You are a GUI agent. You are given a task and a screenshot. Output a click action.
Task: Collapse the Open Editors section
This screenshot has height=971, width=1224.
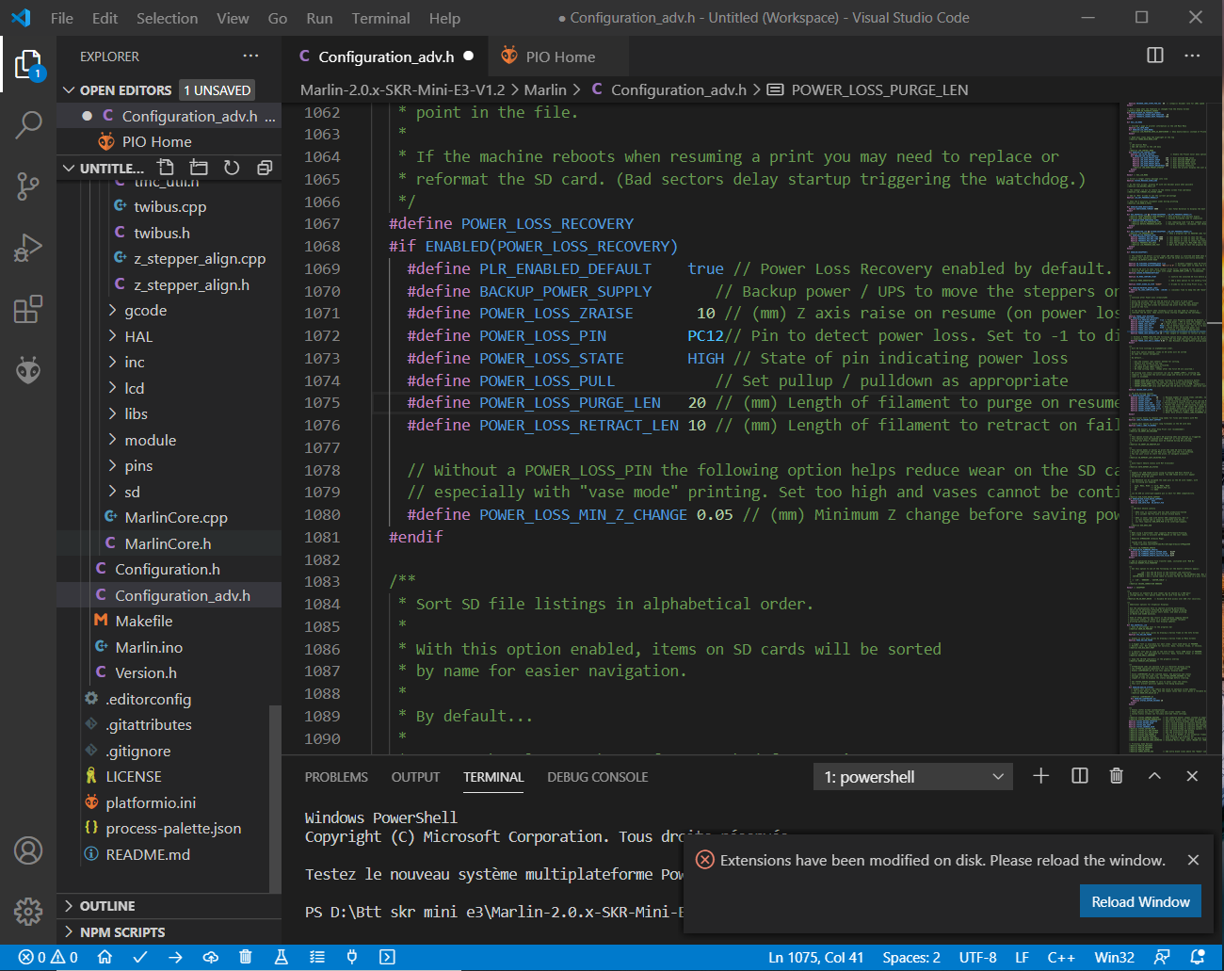(x=69, y=90)
